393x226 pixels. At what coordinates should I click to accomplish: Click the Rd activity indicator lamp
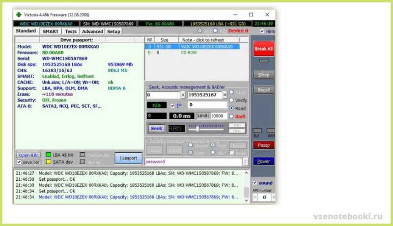257,131
